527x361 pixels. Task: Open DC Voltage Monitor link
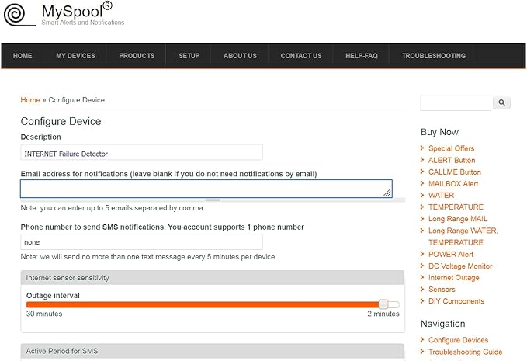pos(460,266)
